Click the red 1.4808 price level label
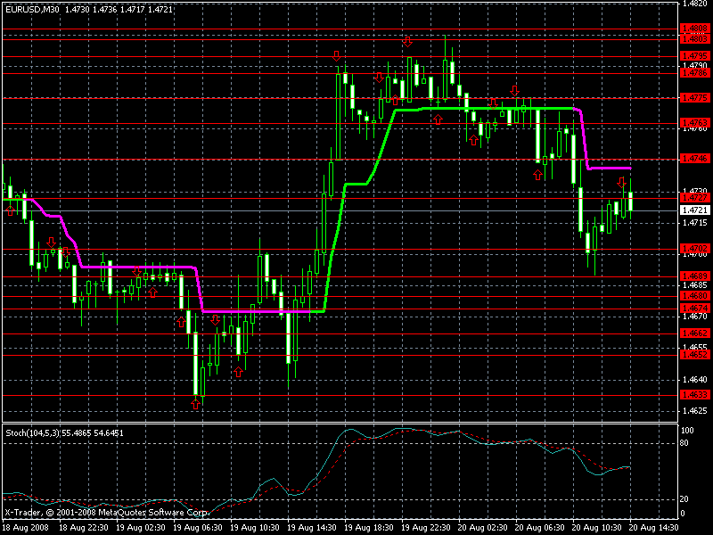The image size is (713, 535). pyautogui.click(x=694, y=29)
